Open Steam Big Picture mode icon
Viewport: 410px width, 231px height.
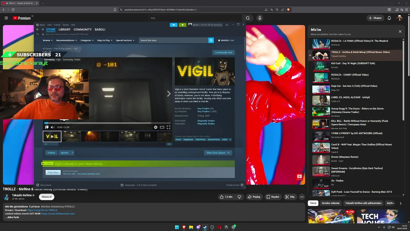click(227, 25)
